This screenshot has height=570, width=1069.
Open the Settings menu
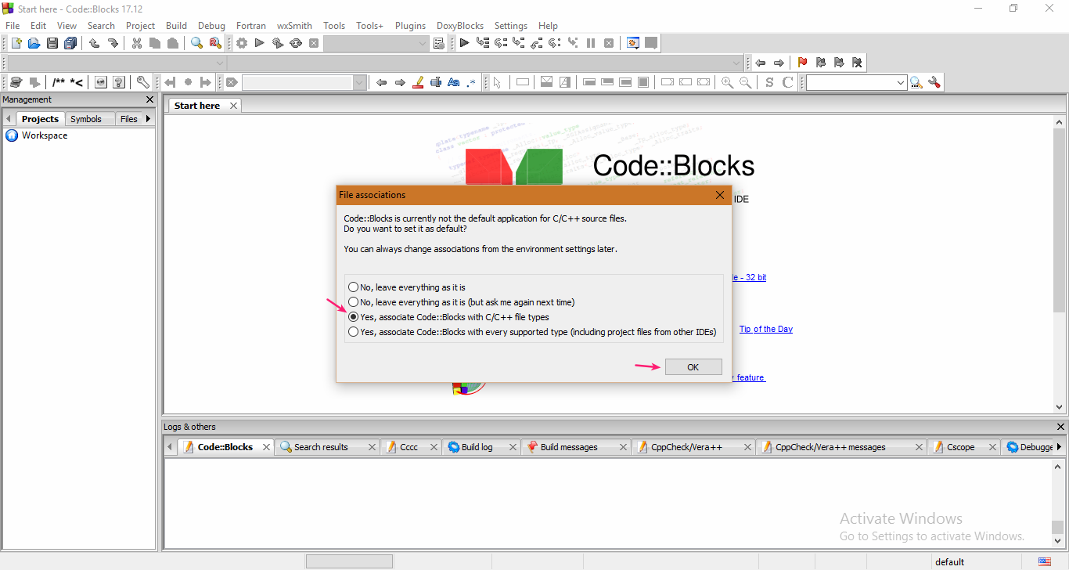510,25
